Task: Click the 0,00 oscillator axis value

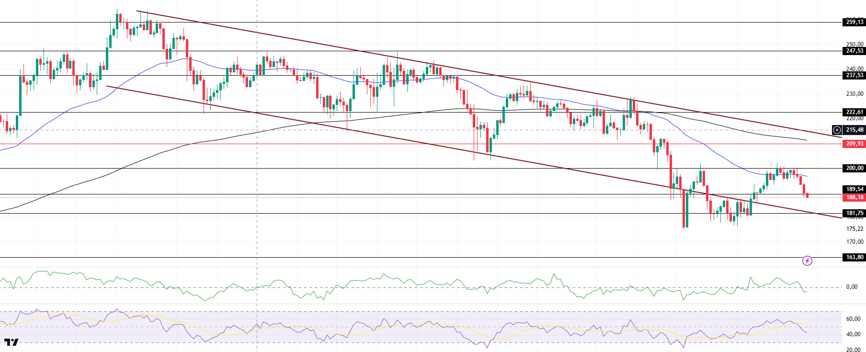Action: click(x=852, y=287)
